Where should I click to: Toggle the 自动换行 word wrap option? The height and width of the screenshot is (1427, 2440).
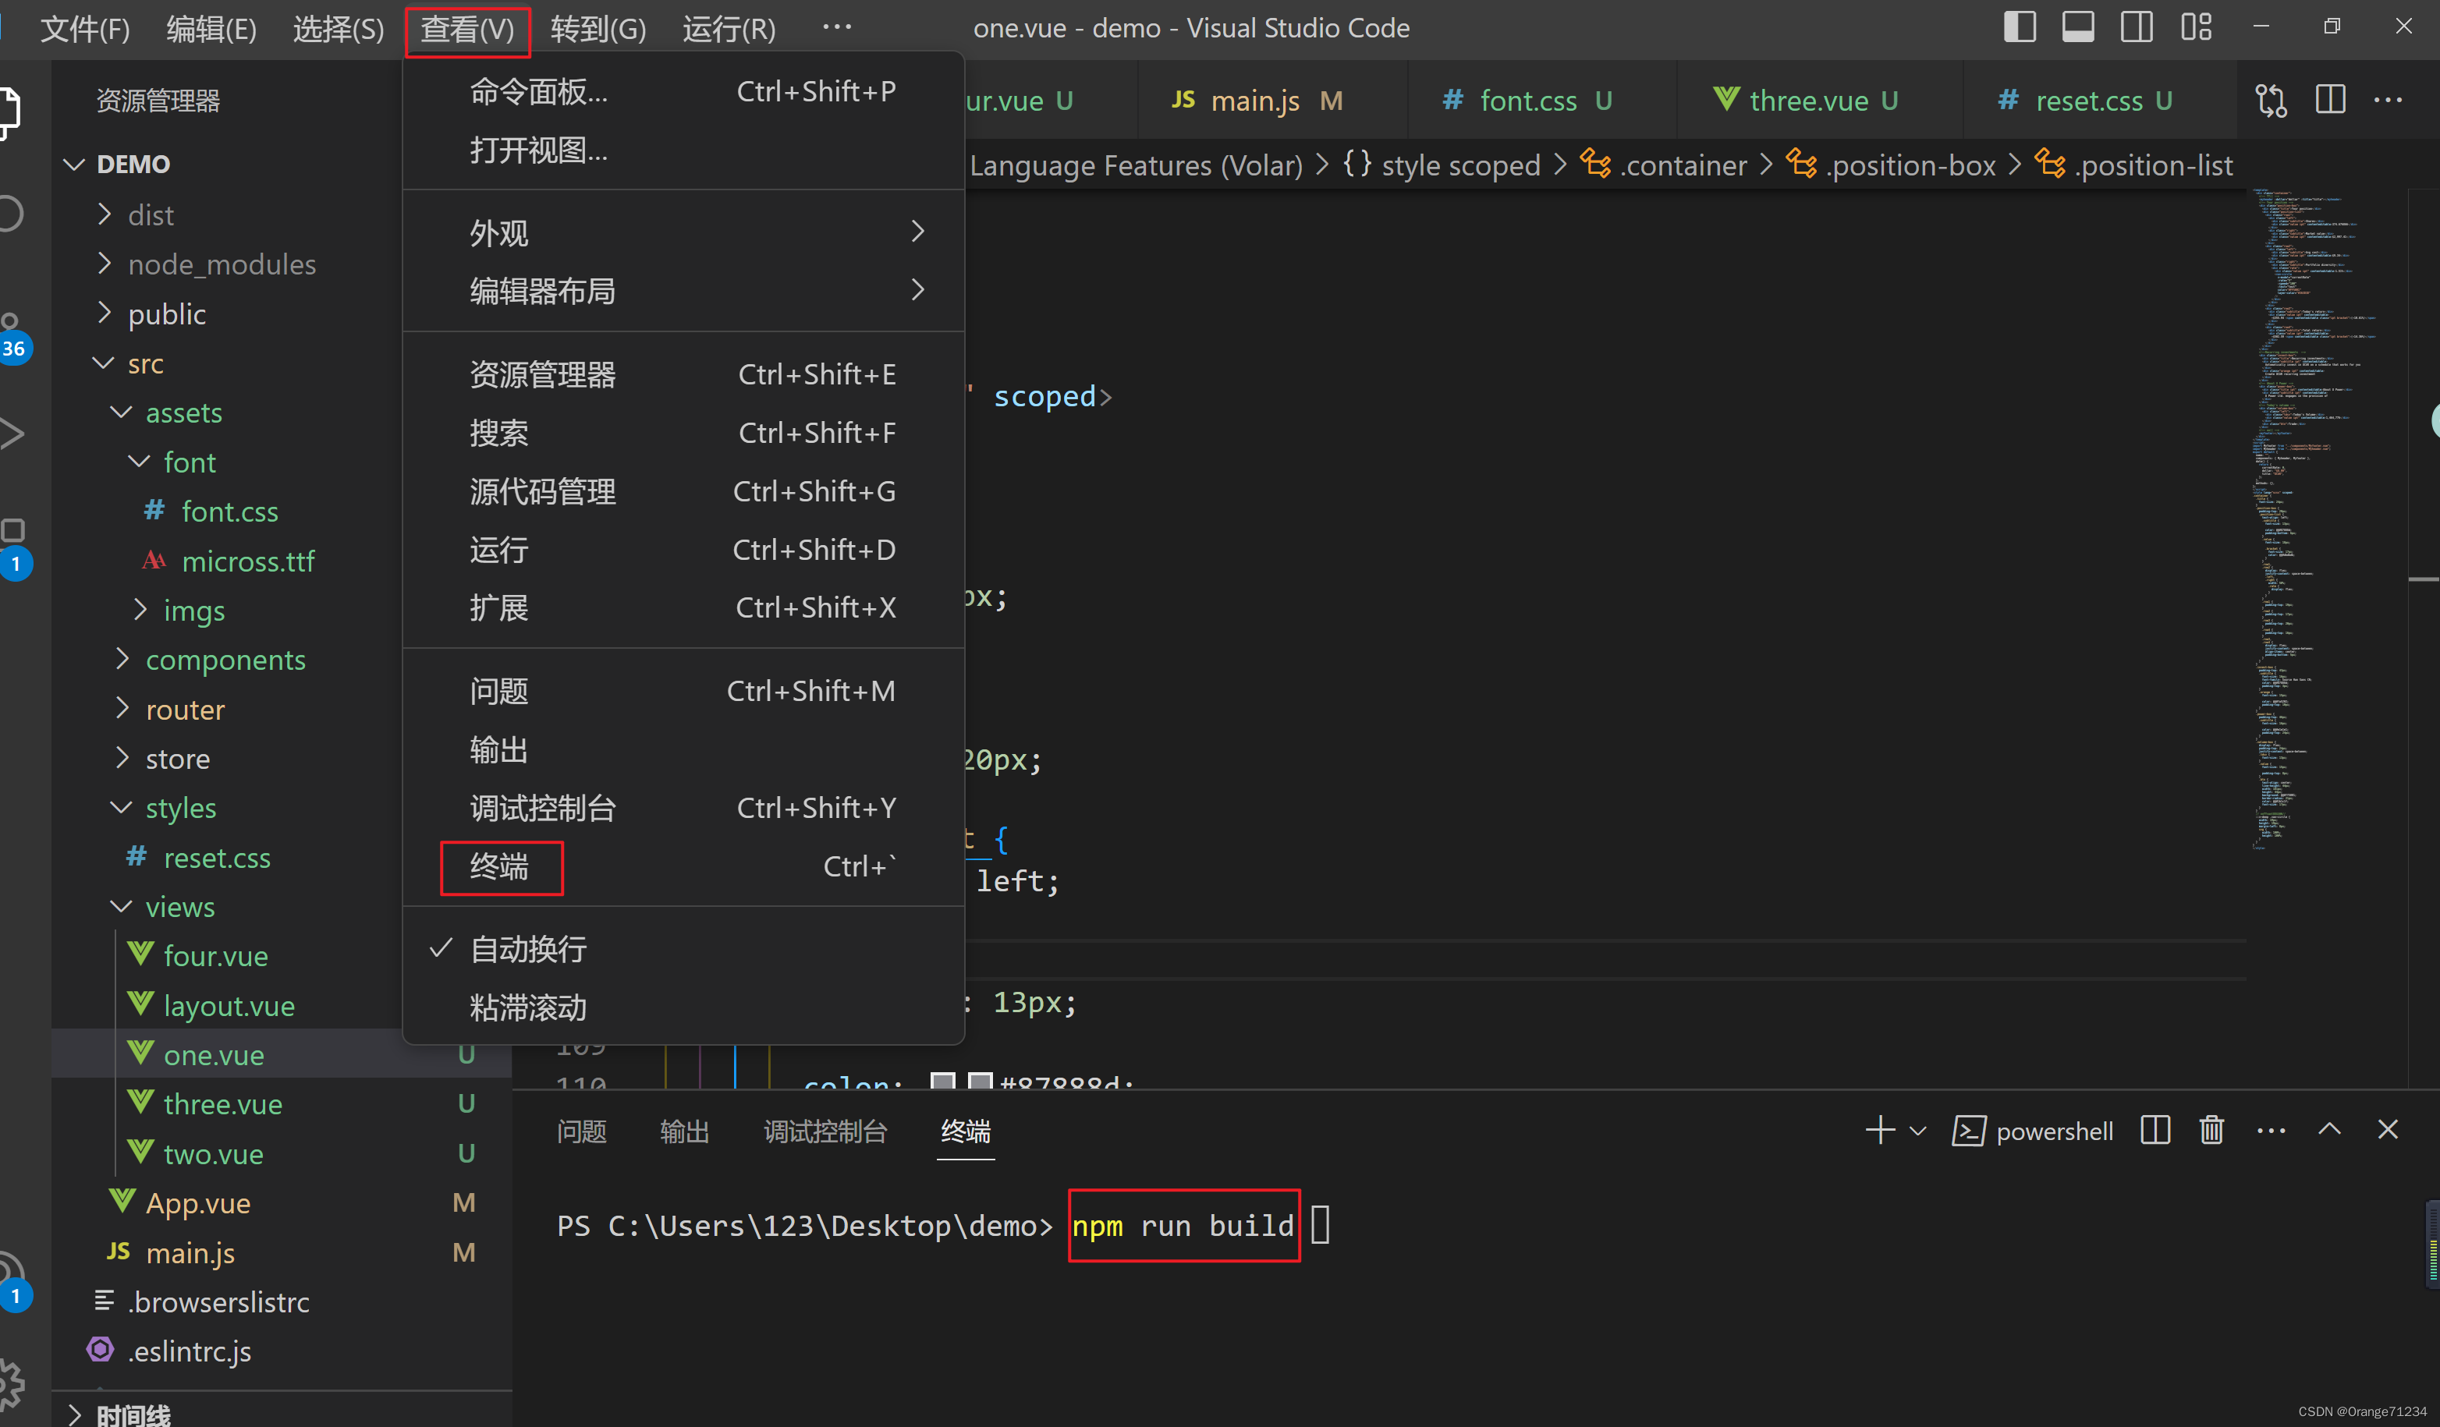(529, 949)
